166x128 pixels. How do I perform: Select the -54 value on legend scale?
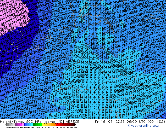8,127
